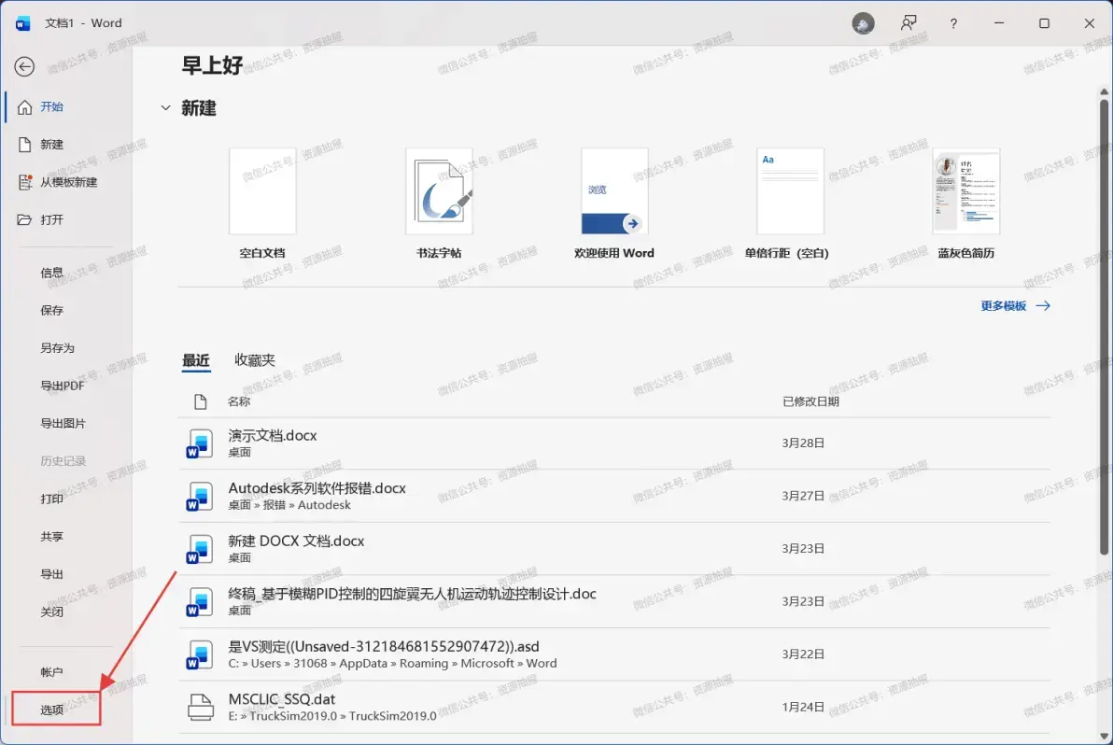This screenshot has height=745, width=1113.
Task: Choose 单倍行距 (空白) template
Action: pyautogui.click(x=790, y=190)
